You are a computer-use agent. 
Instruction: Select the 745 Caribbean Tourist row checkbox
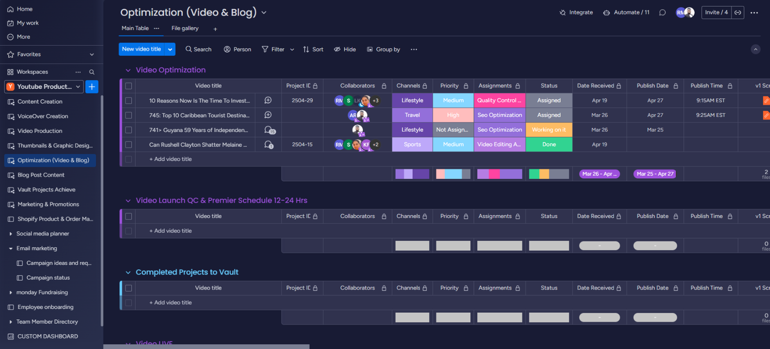click(128, 116)
